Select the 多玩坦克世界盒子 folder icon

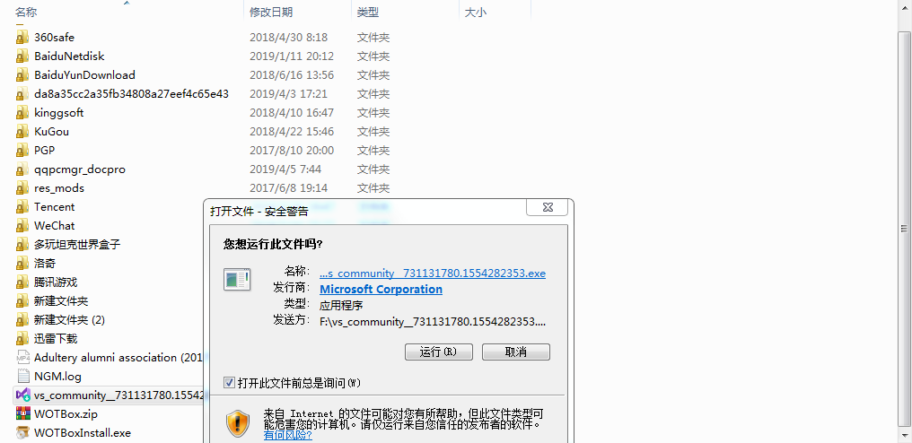click(22, 244)
